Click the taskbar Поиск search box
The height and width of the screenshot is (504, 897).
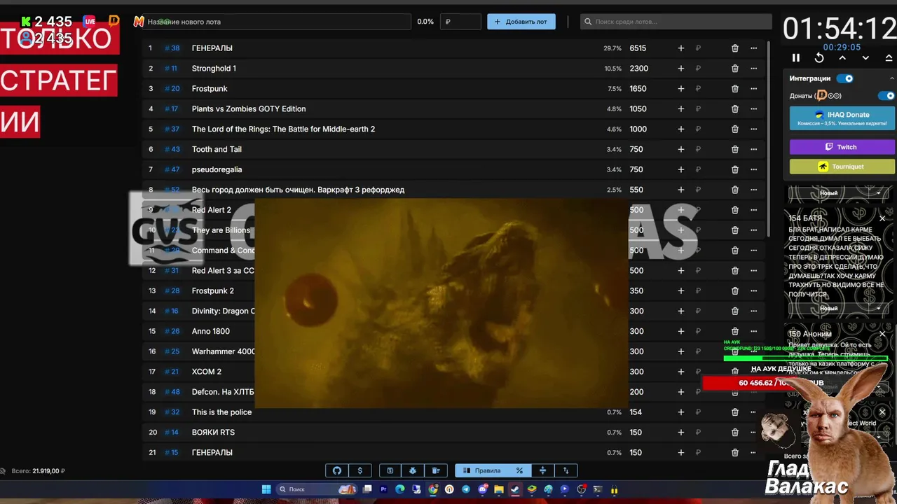(x=315, y=489)
